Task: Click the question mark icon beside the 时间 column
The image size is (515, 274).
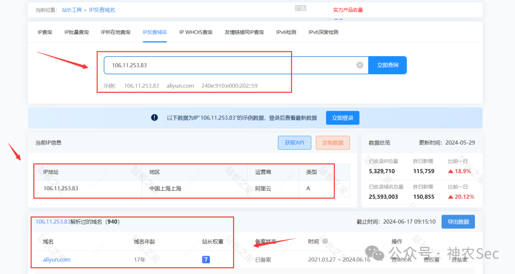Action: coord(325,241)
